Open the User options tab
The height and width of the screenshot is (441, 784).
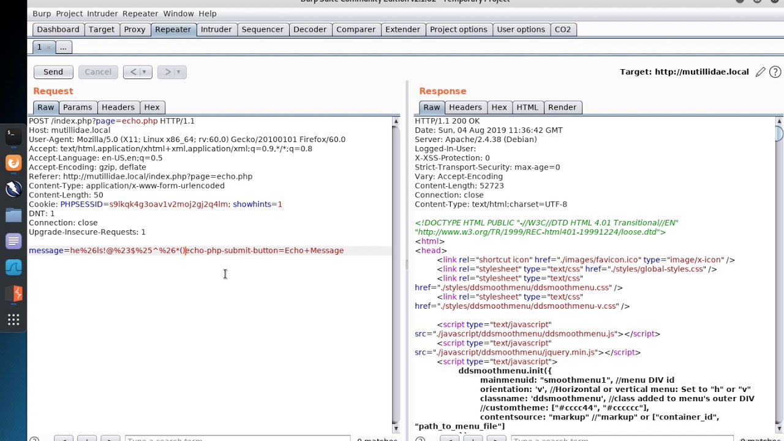click(x=521, y=29)
